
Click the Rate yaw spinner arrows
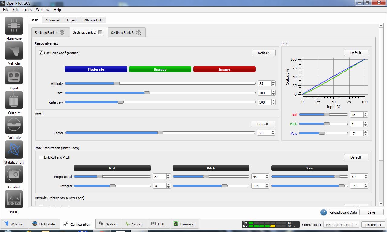273,102
